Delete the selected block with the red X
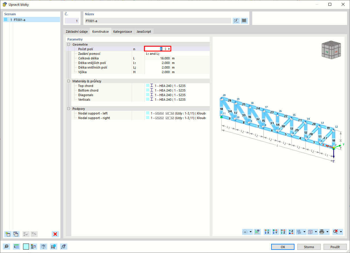This screenshot has height=253, width=350. click(55, 234)
